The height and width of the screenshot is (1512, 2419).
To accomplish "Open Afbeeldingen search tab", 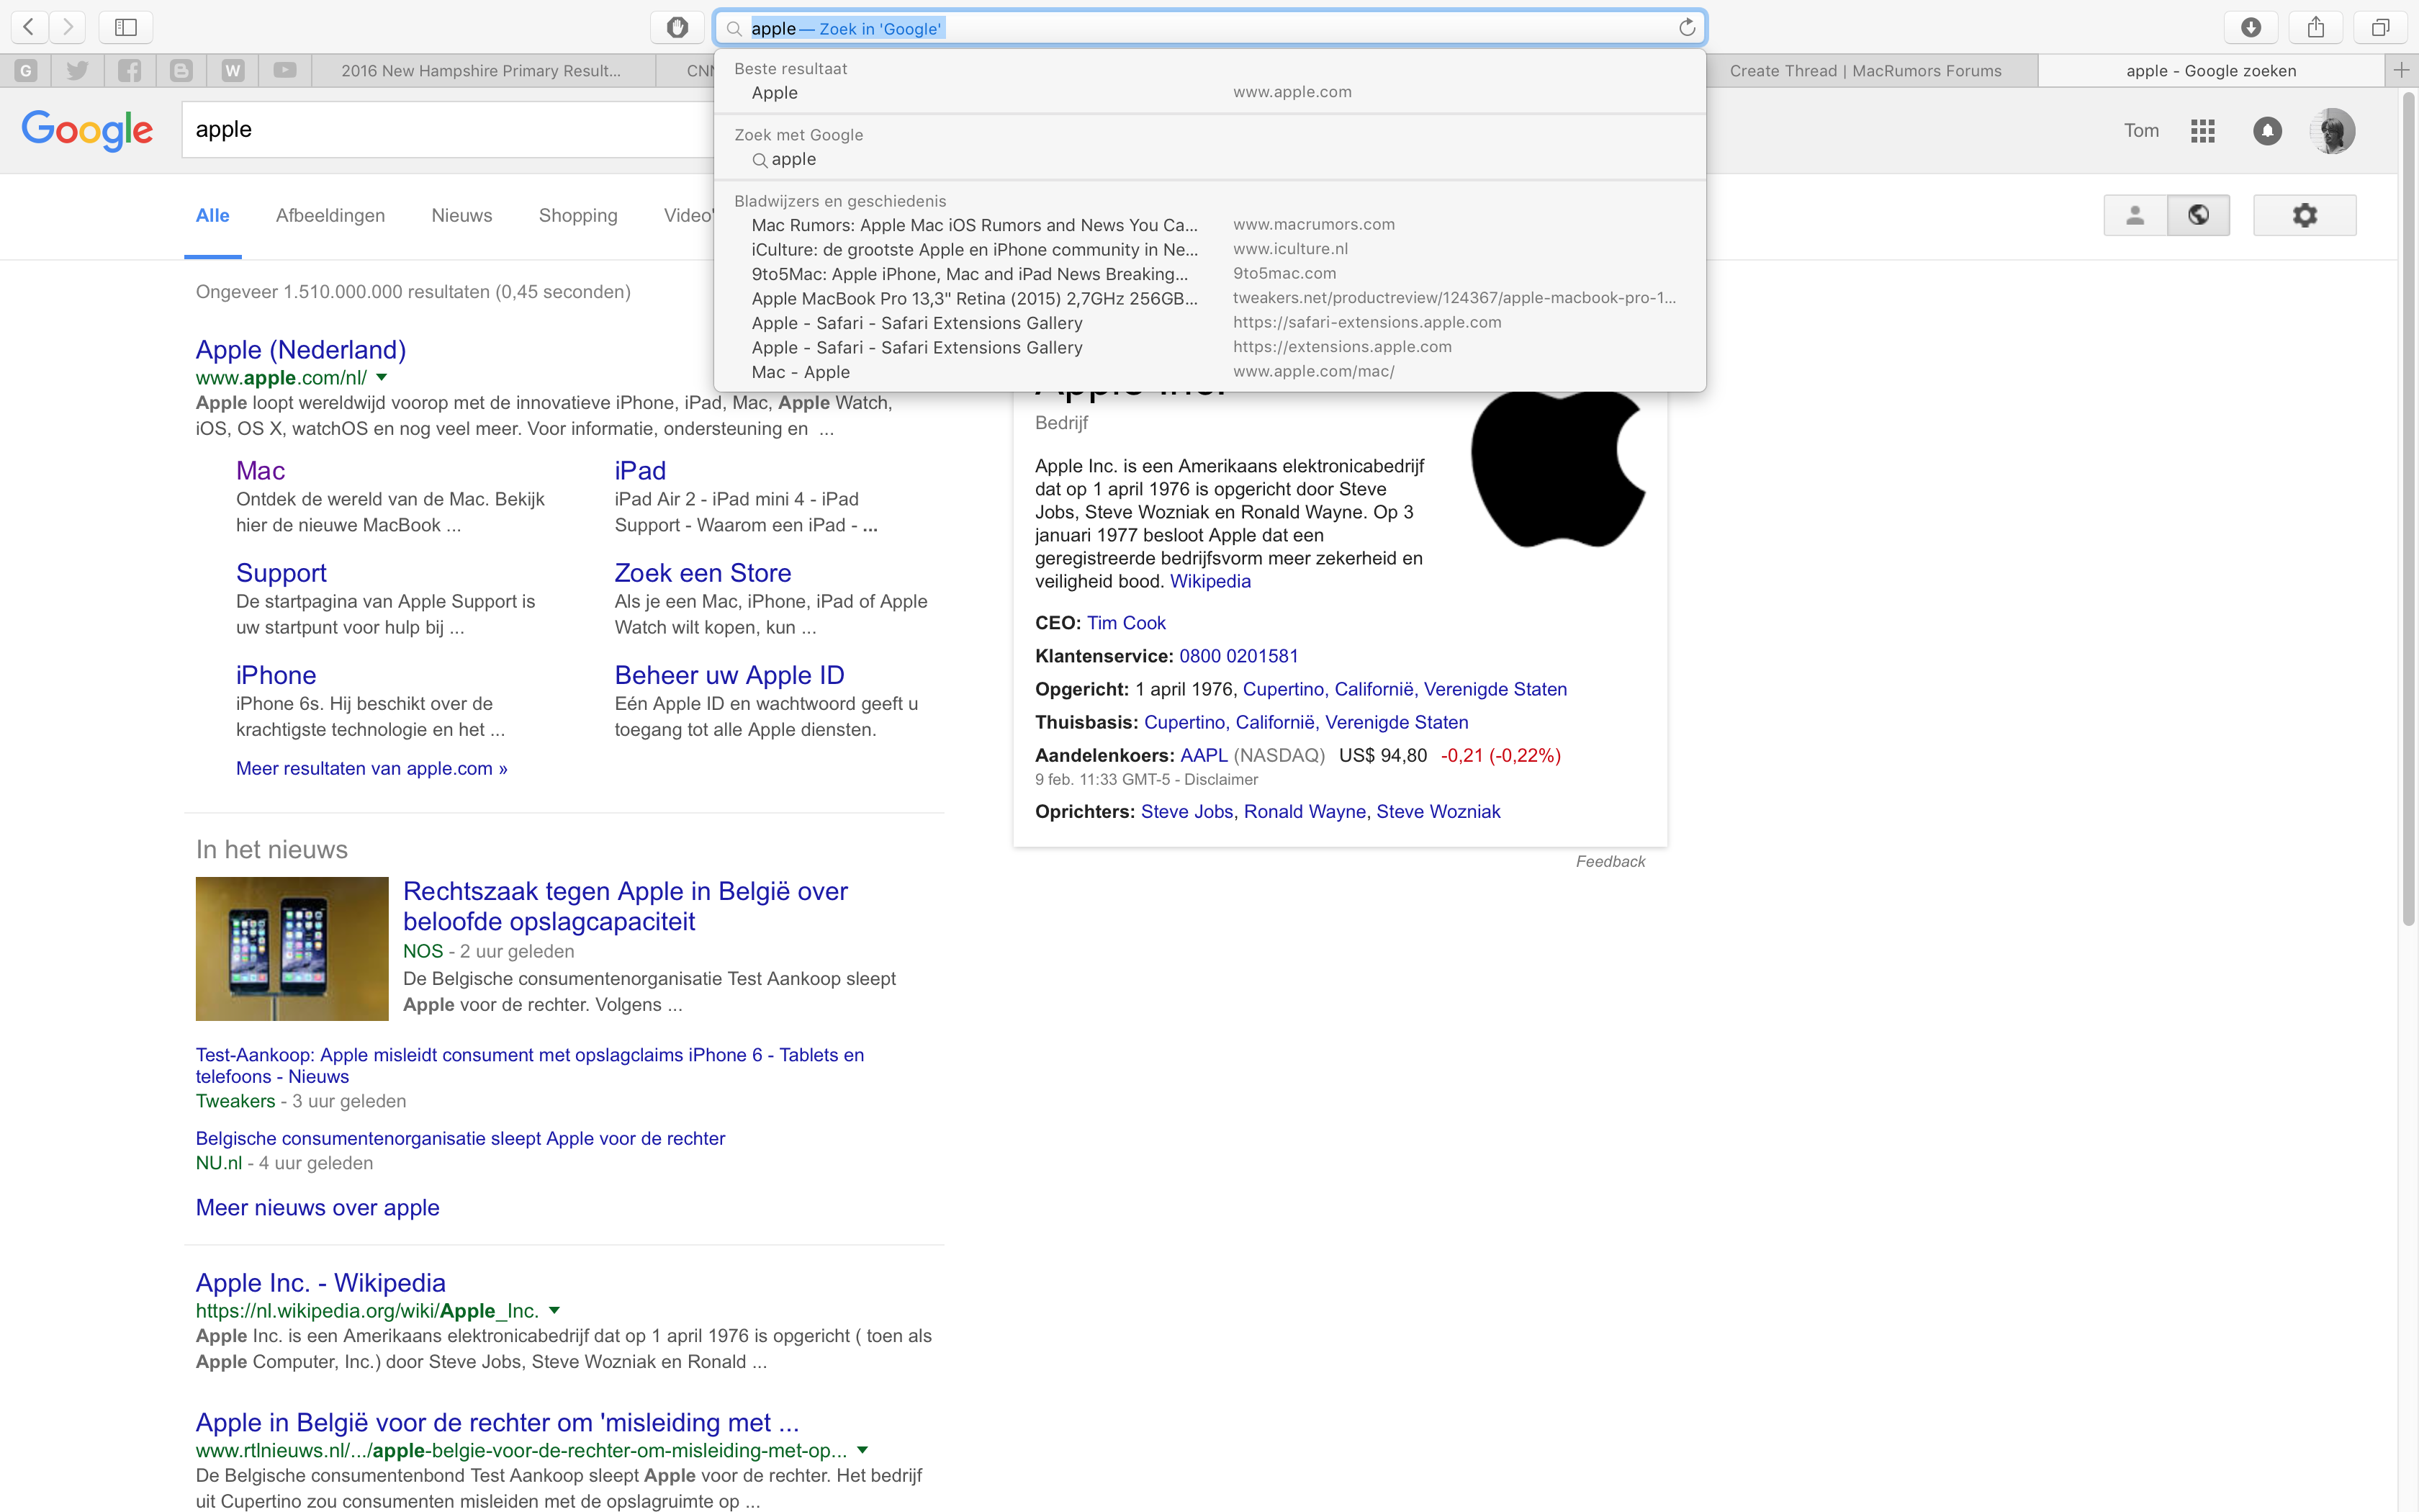I will click(330, 215).
